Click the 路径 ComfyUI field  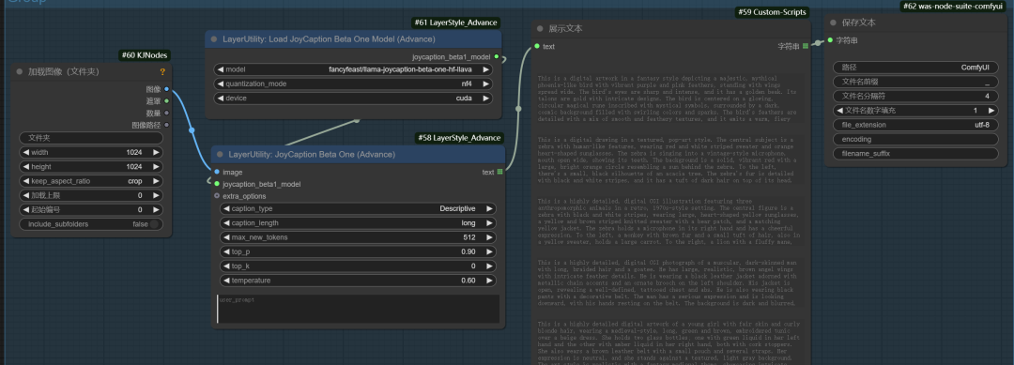(x=915, y=68)
